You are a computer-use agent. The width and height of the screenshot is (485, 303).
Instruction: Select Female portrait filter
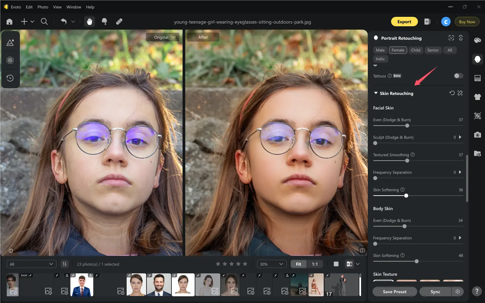398,50
